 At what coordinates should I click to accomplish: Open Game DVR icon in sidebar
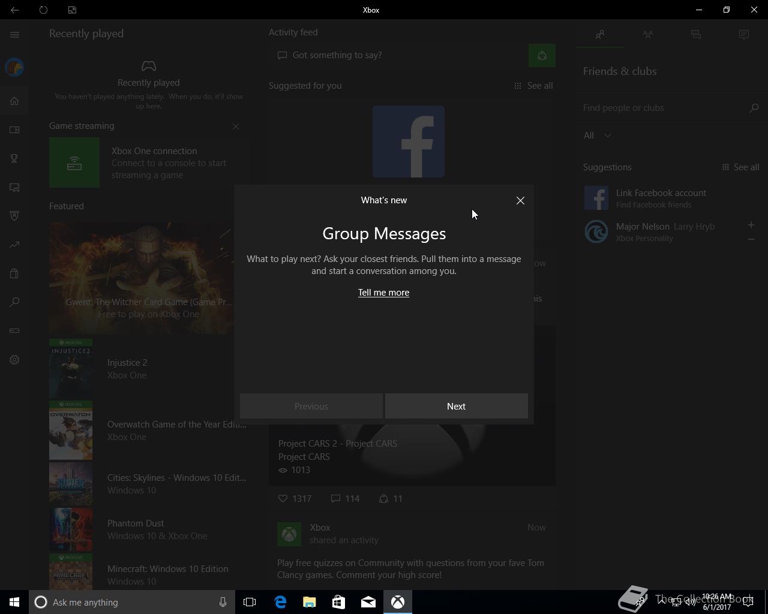pyautogui.click(x=14, y=187)
